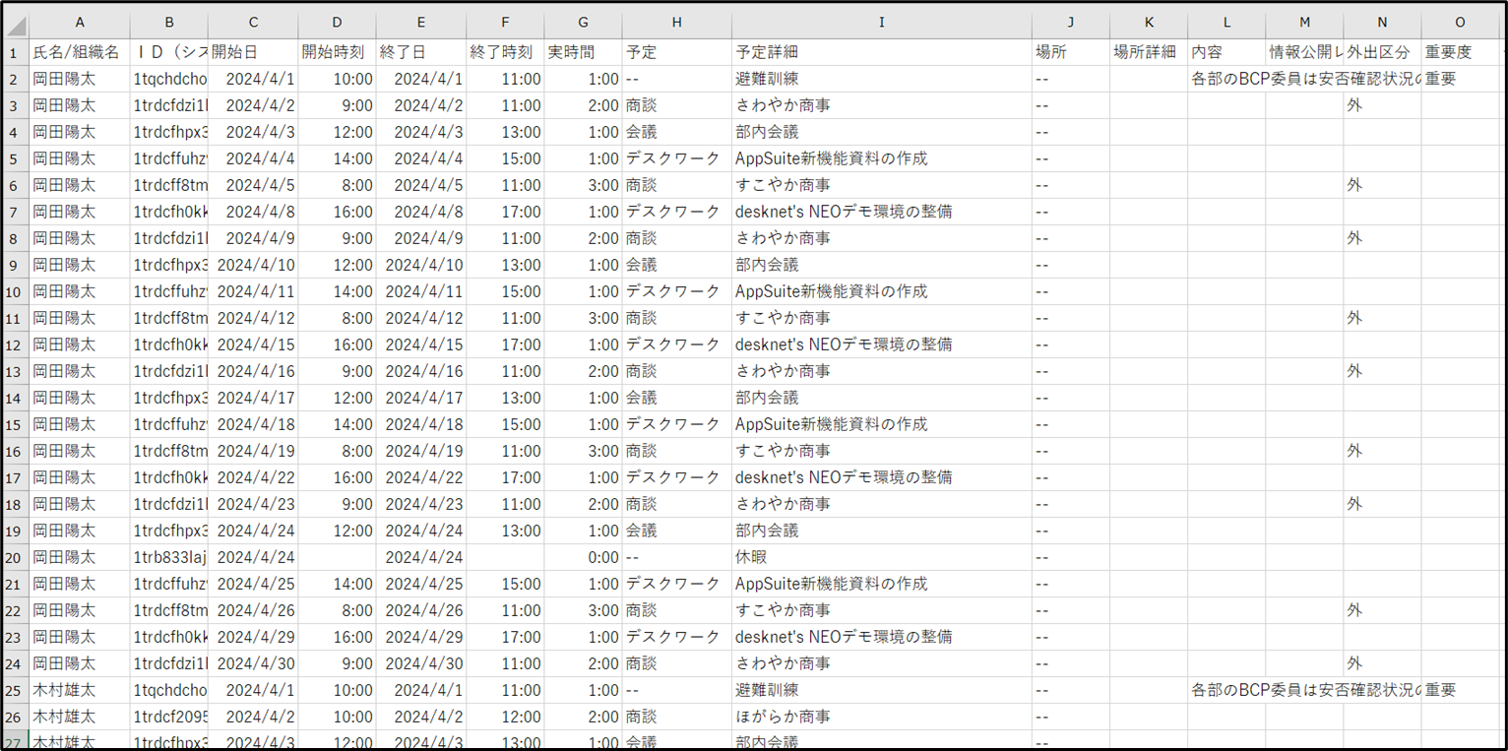Click the row 1 header number
Viewport: 1508px width, 751px height.
click(x=15, y=52)
